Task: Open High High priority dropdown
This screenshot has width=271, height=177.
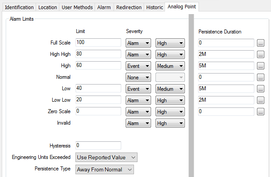Action: tap(170, 55)
